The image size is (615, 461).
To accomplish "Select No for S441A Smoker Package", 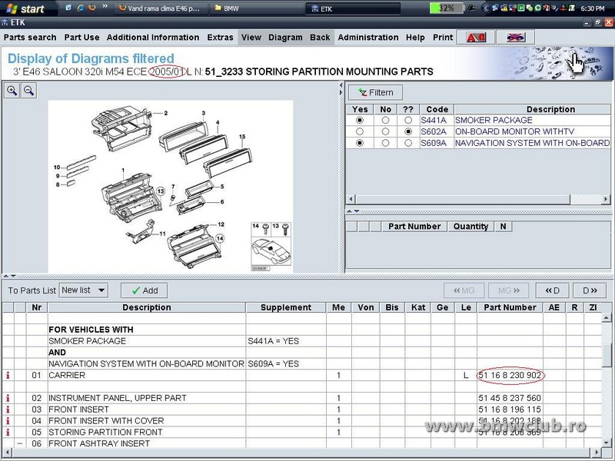I will [386, 121].
